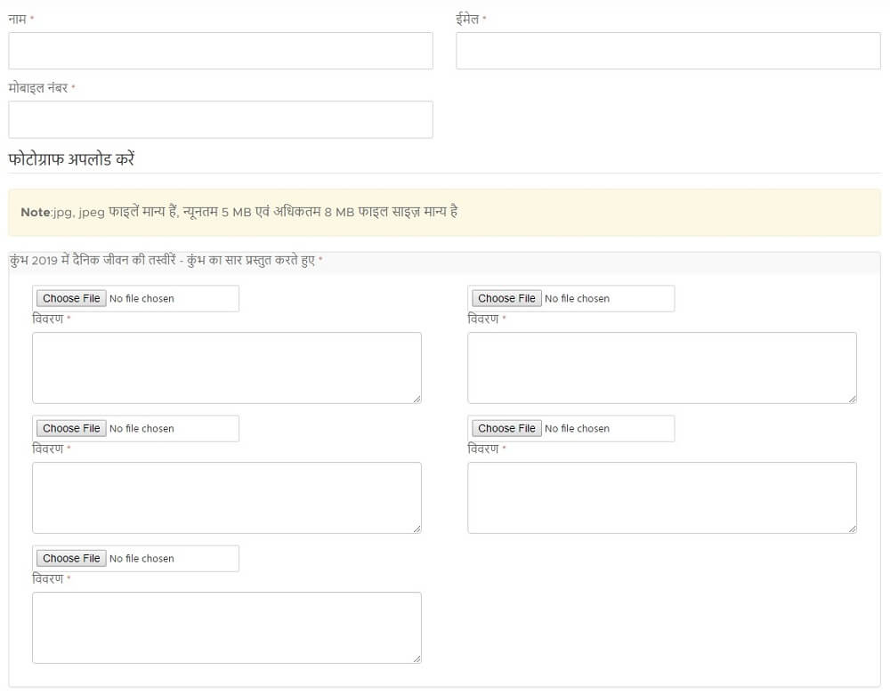Click the मोबाइल नंबर input field
This screenshot has height=695, width=890.
(x=220, y=119)
